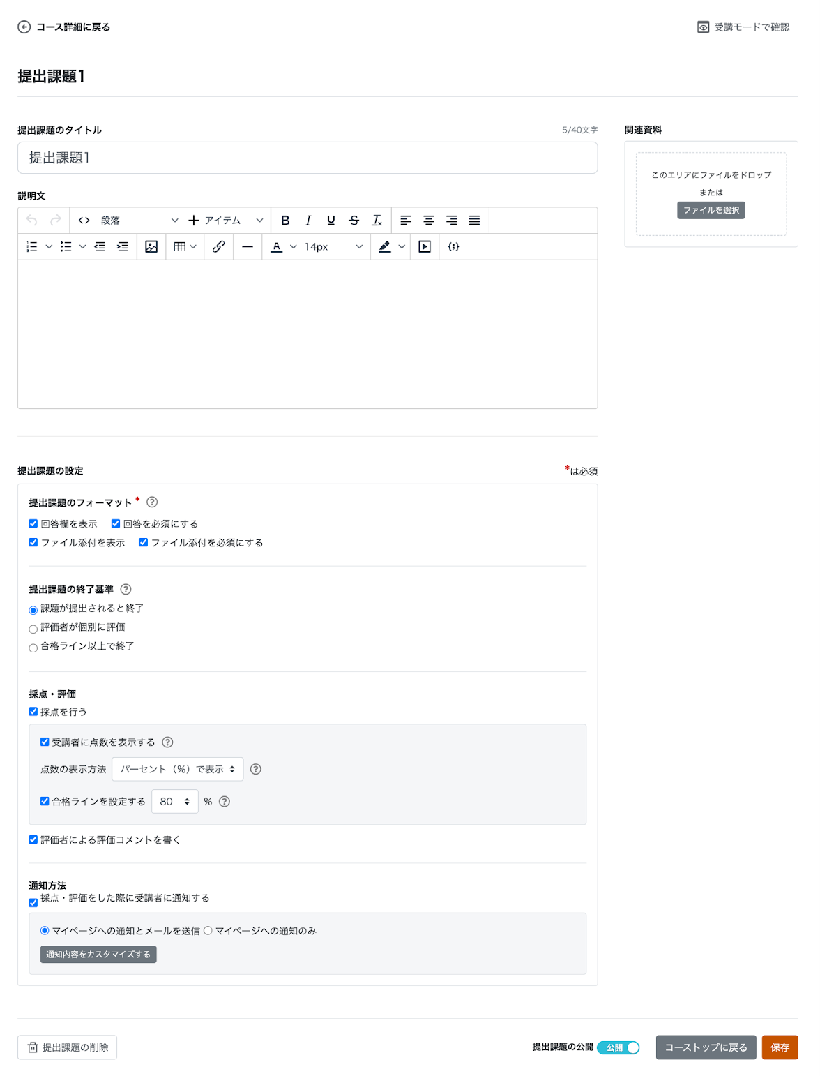Viewport: 820px width, 1076px height.
Task: Toggle 合格ラインを設定する checkbox
Action: tap(45, 802)
